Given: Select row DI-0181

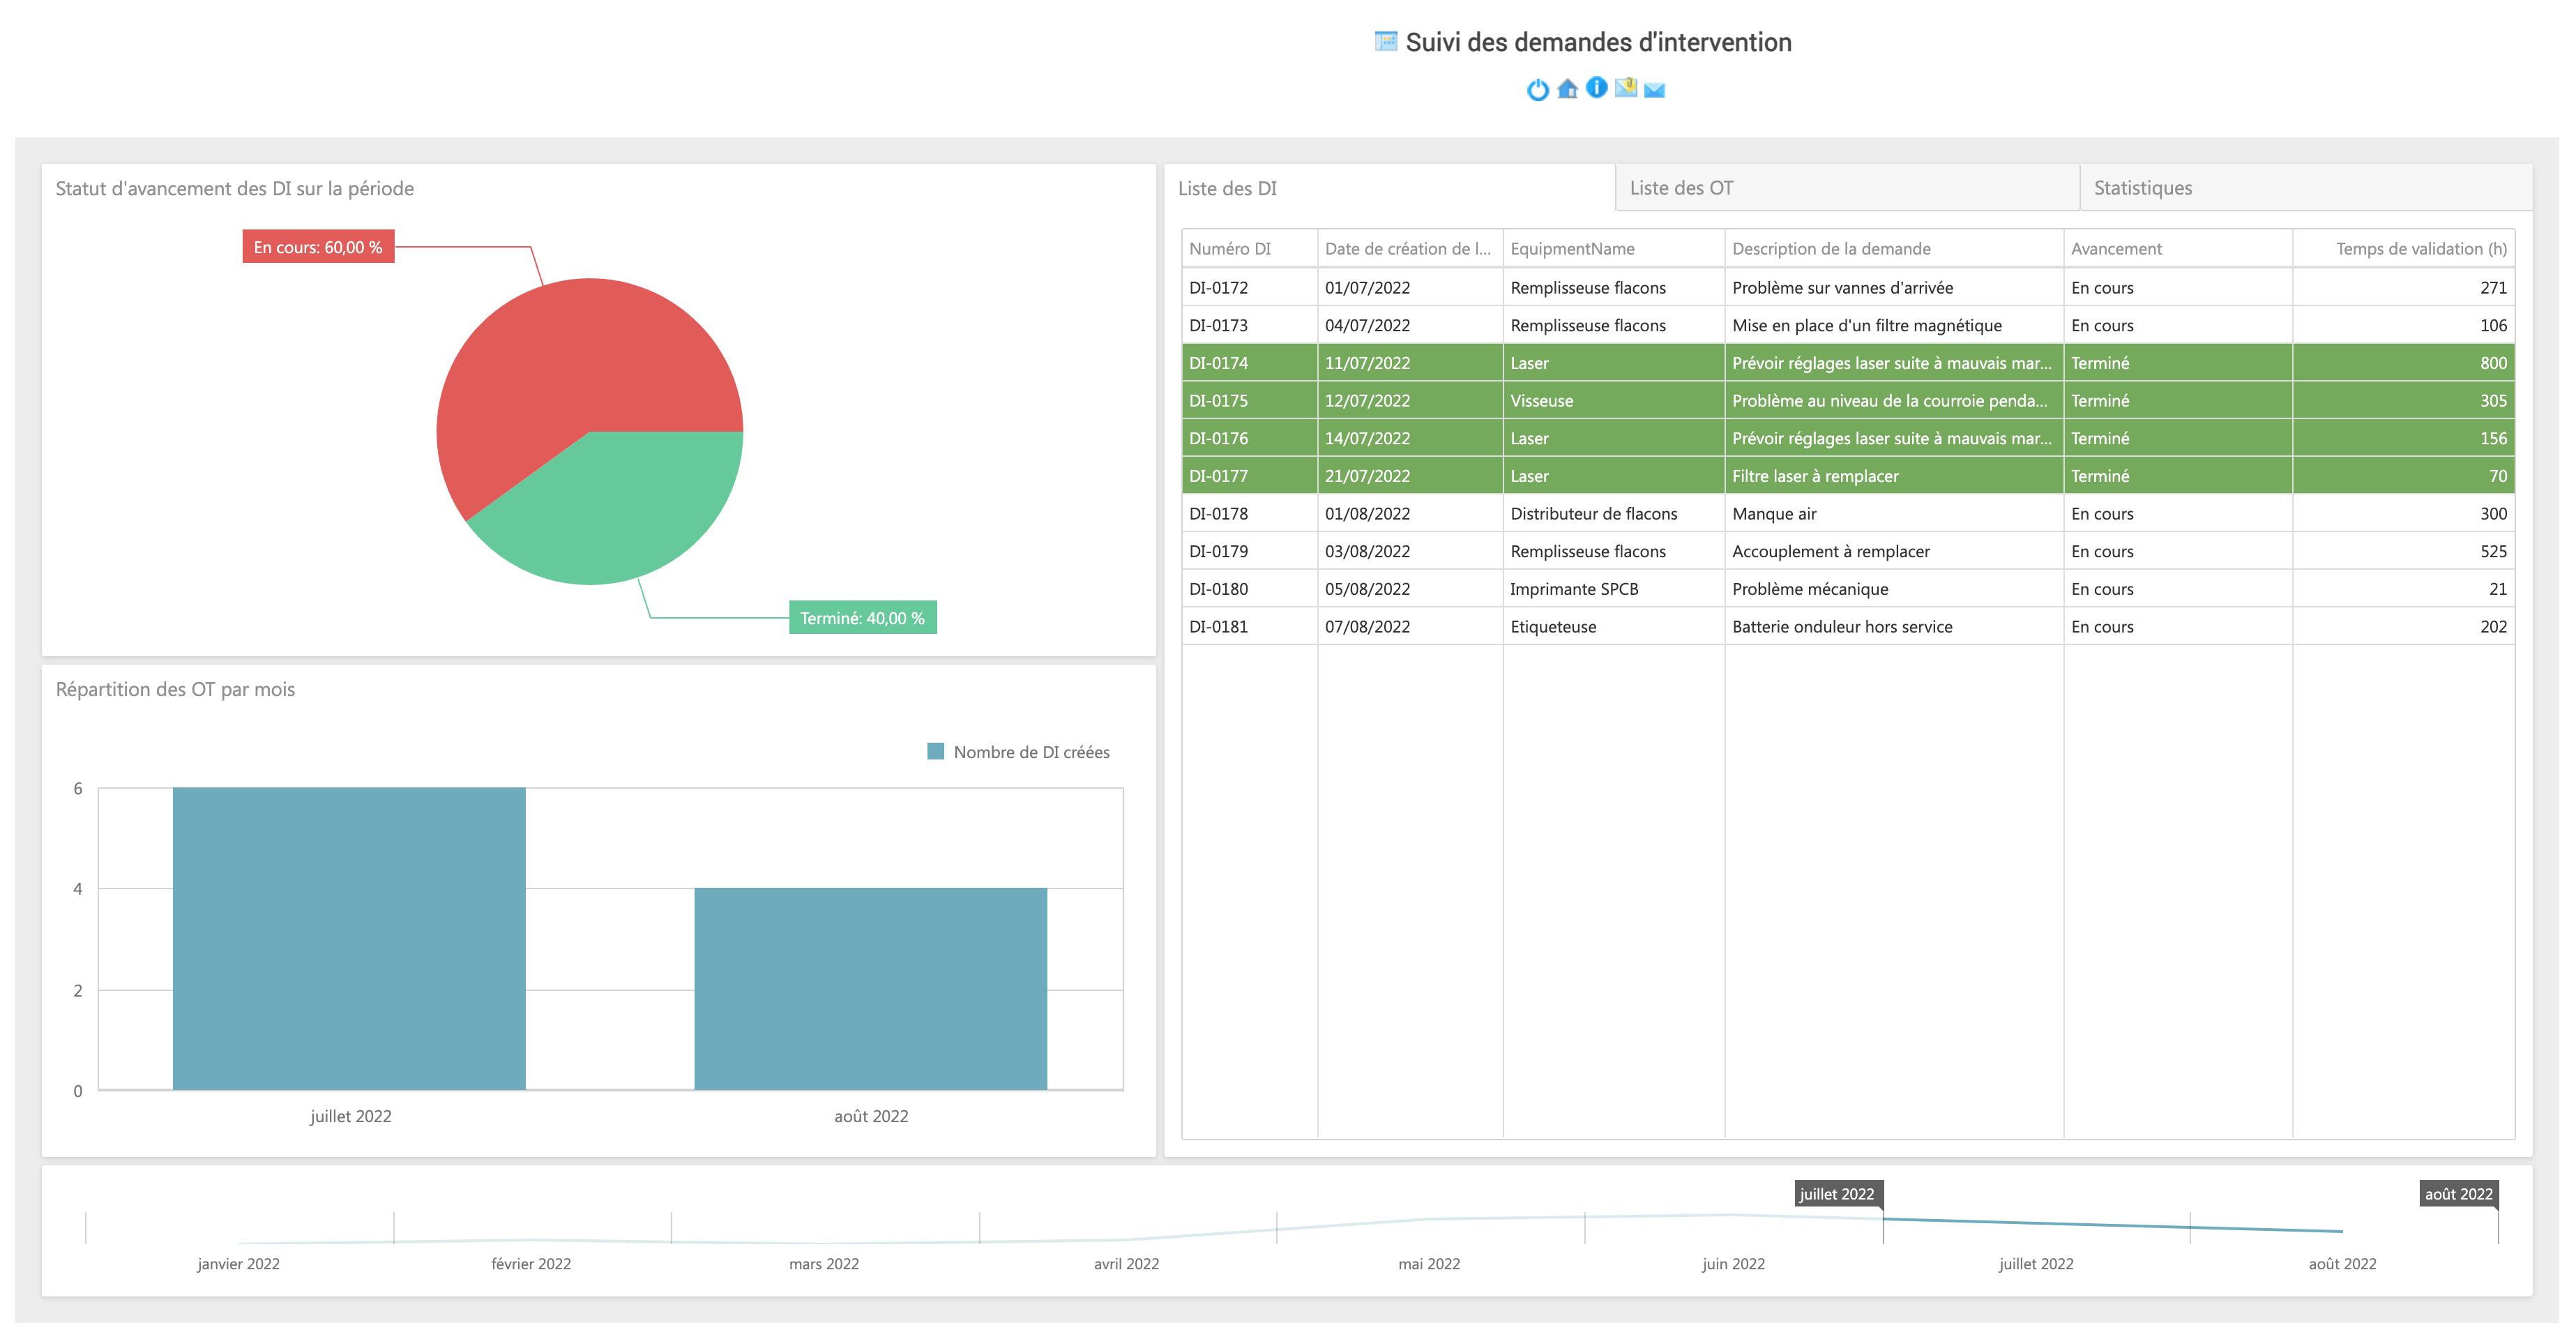Looking at the screenshot, I should [1848, 627].
